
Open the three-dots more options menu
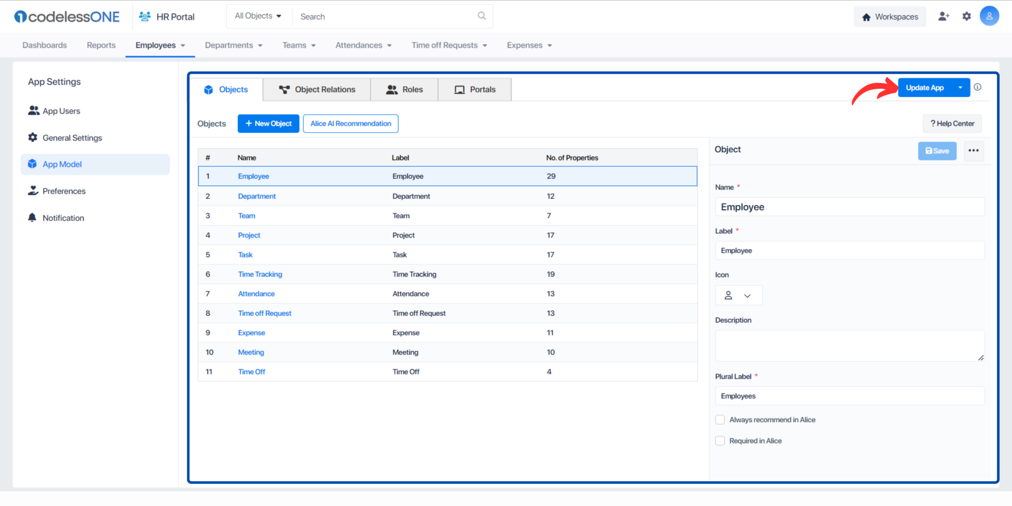[x=974, y=151]
